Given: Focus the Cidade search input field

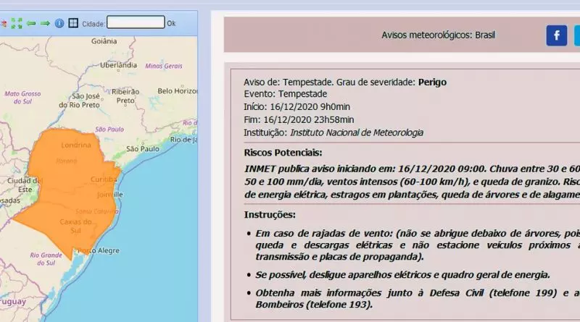Looking at the screenshot, I should (x=136, y=23).
